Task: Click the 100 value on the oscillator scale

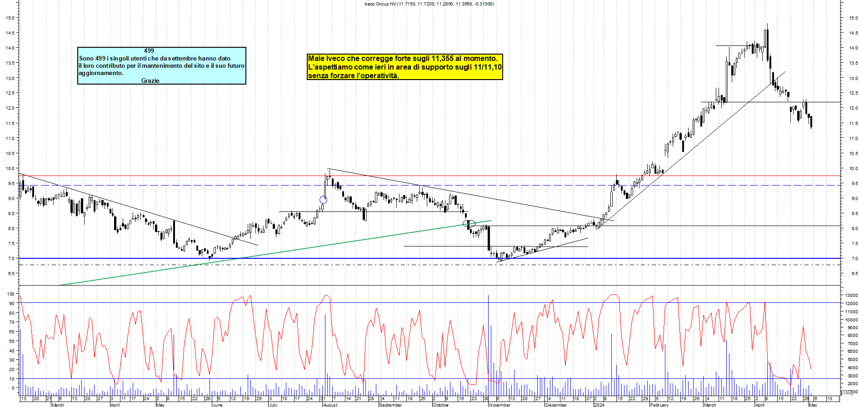Action: 10,294
